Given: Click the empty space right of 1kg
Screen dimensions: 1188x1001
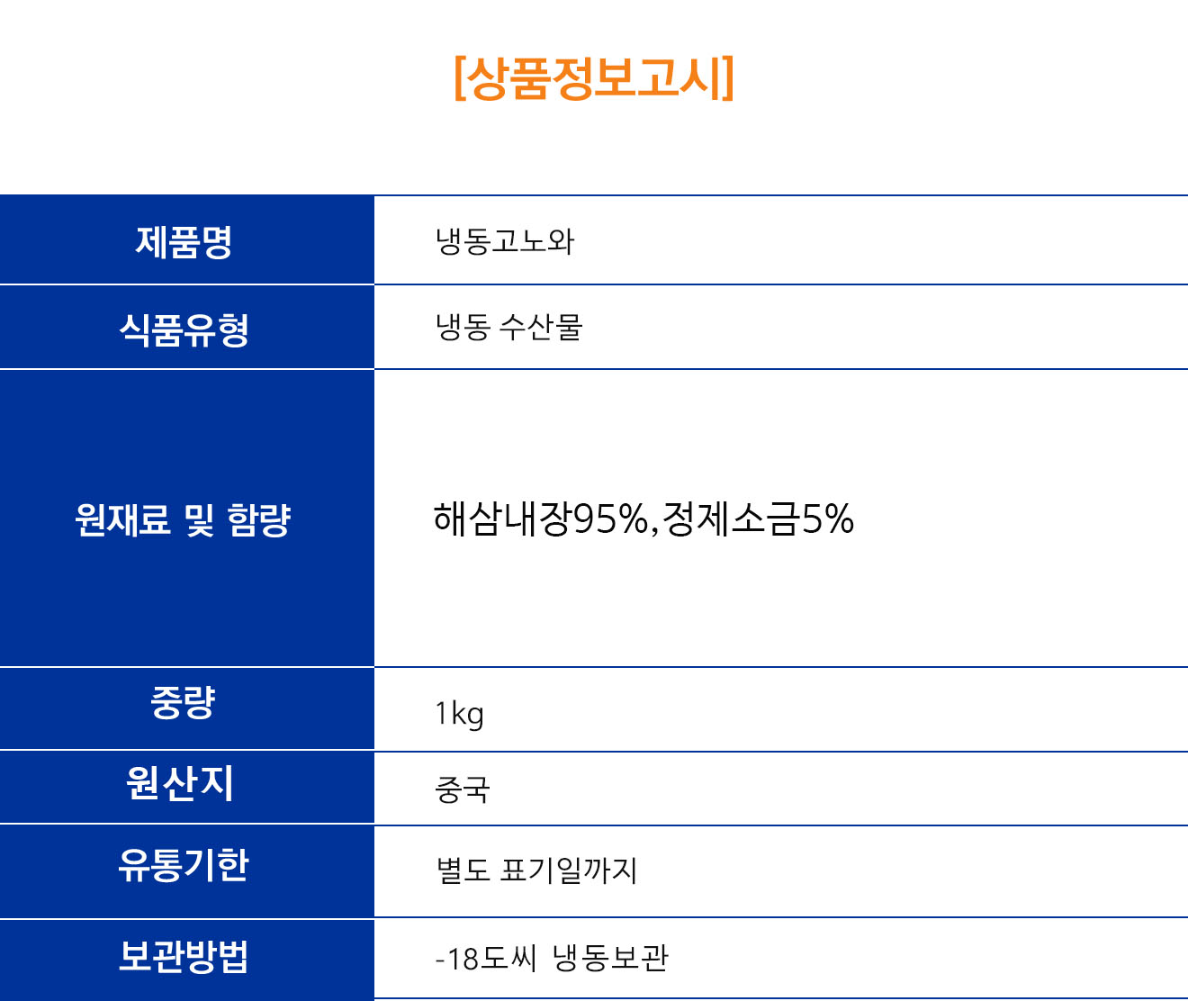Looking at the screenshot, I should point(837,709).
